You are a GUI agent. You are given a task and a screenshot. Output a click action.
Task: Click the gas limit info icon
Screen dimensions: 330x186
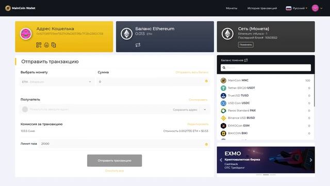click(206, 145)
